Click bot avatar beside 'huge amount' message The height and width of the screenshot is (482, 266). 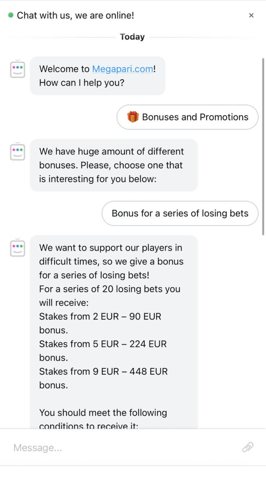pyautogui.click(x=18, y=151)
